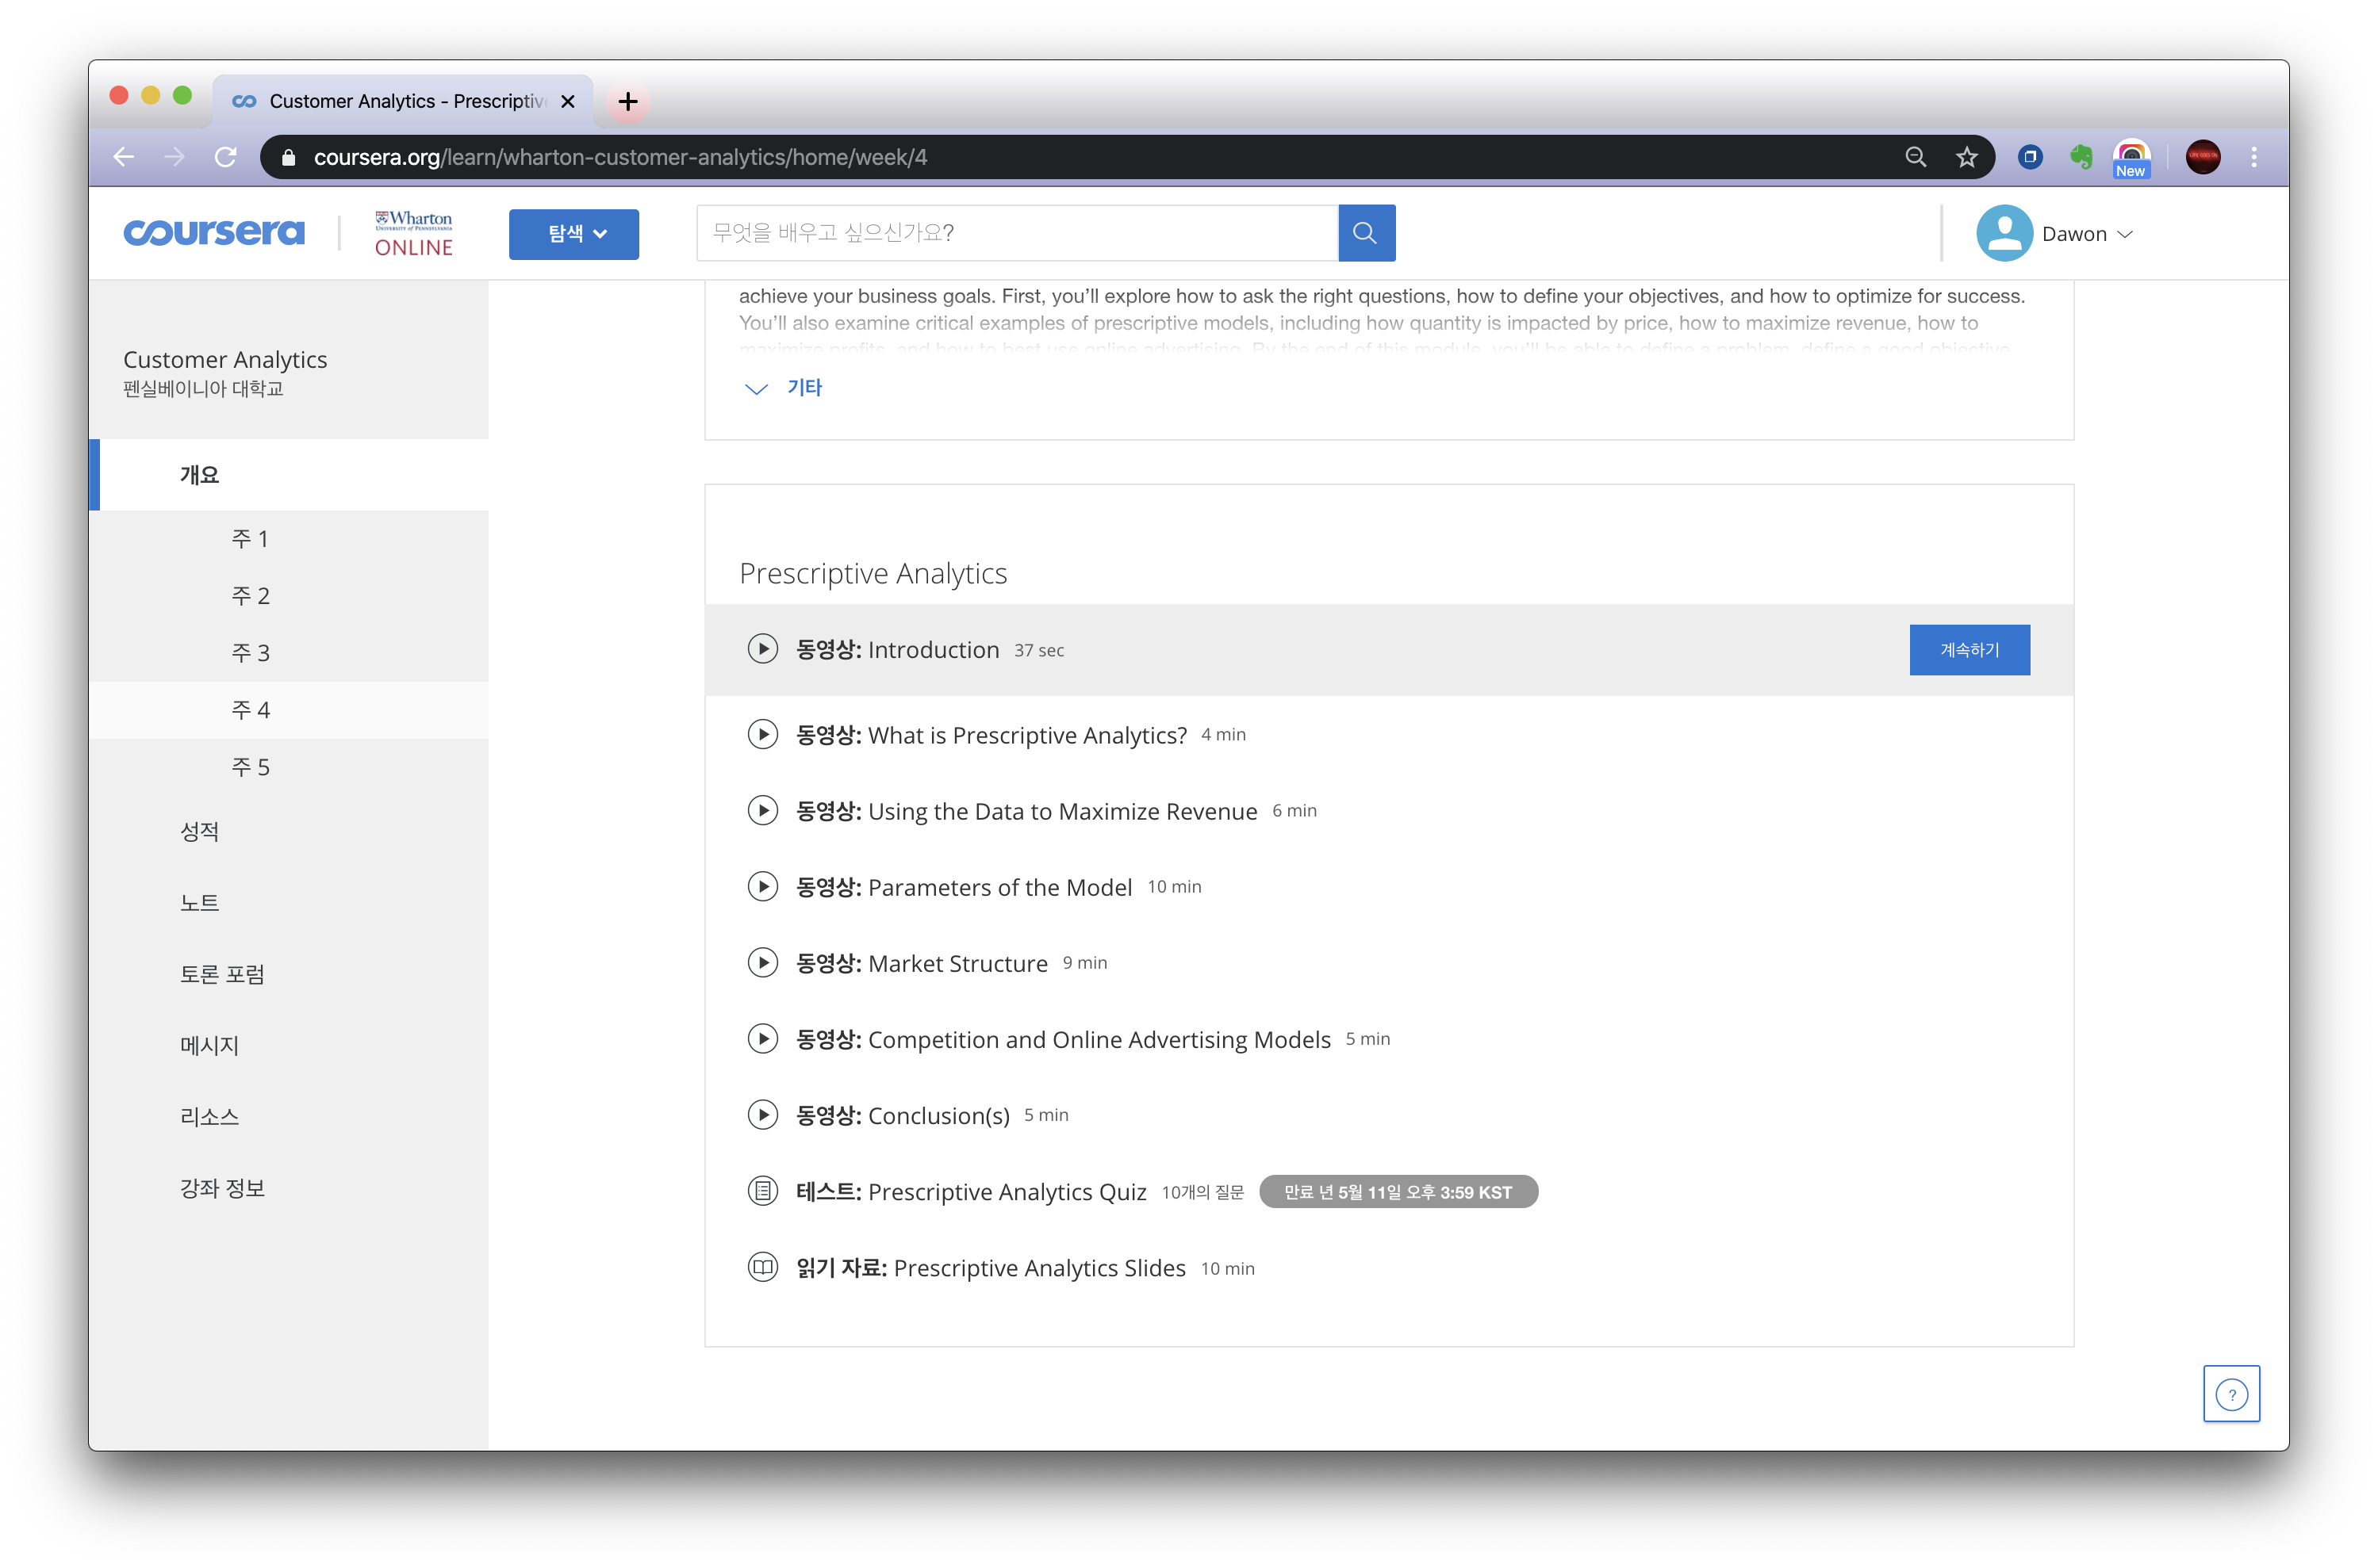Click the browser forward arrow
The height and width of the screenshot is (1568, 2378).
coord(174,157)
